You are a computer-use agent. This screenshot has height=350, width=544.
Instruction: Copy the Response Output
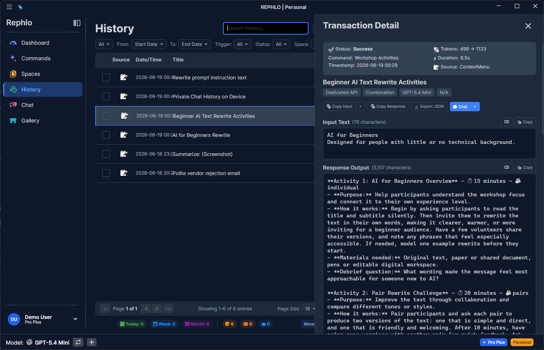click(525, 168)
